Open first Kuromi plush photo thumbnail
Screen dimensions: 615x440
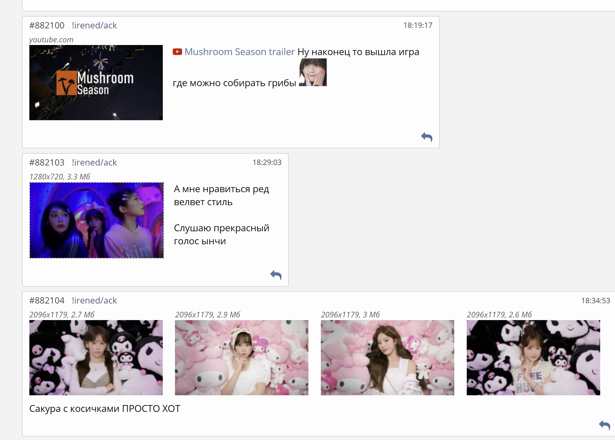click(x=96, y=357)
